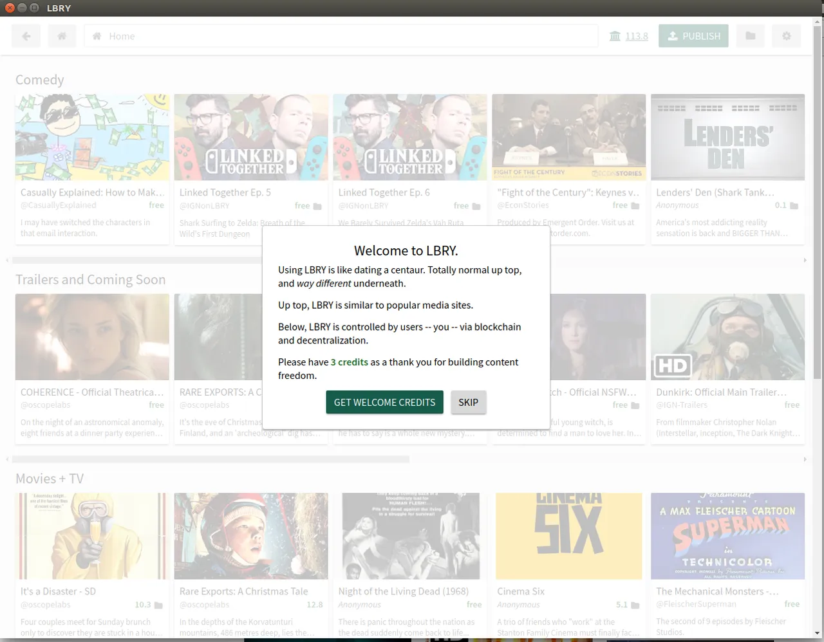The height and width of the screenshot is (642, 824).
Task: Open It's a Disaster - SD thumbnail
Action: 92,537
